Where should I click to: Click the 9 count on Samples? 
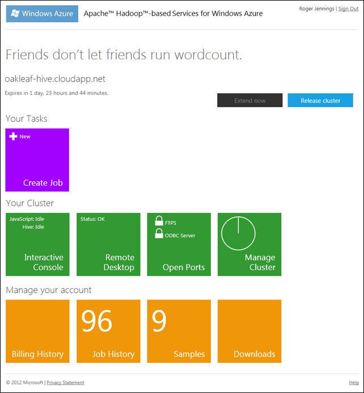coord(159,321)
